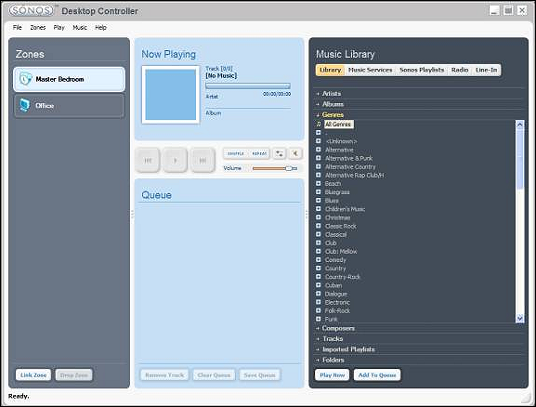This screenshot has height=407, width=536.
Task: Toggle Repeat mode
Action: tap(259, 153)
